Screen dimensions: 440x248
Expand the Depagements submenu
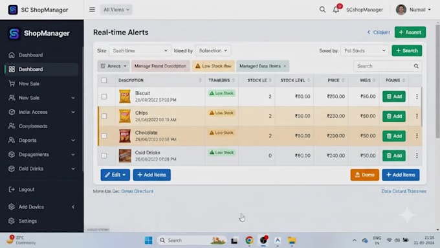[x=73, y=155]
